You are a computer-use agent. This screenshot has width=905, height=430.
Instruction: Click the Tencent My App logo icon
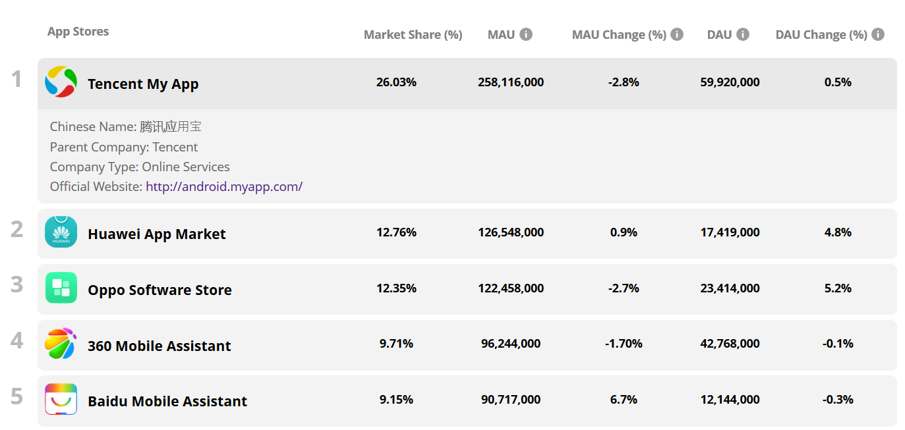[61, 82]
